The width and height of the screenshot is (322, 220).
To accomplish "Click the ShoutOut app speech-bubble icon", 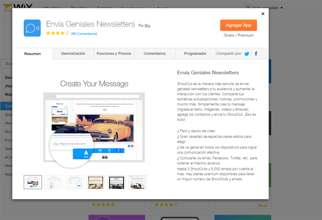I will coord(32,28).
